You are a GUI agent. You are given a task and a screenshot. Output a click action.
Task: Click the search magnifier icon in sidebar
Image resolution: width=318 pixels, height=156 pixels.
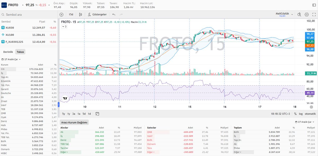pyautogui.click(x=3, y=15)
